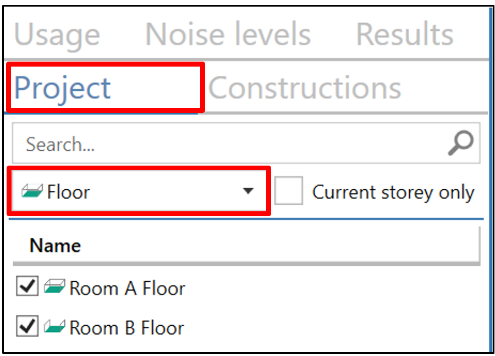Select the Project tab
The image size is (495, 356).
(63, 87)
